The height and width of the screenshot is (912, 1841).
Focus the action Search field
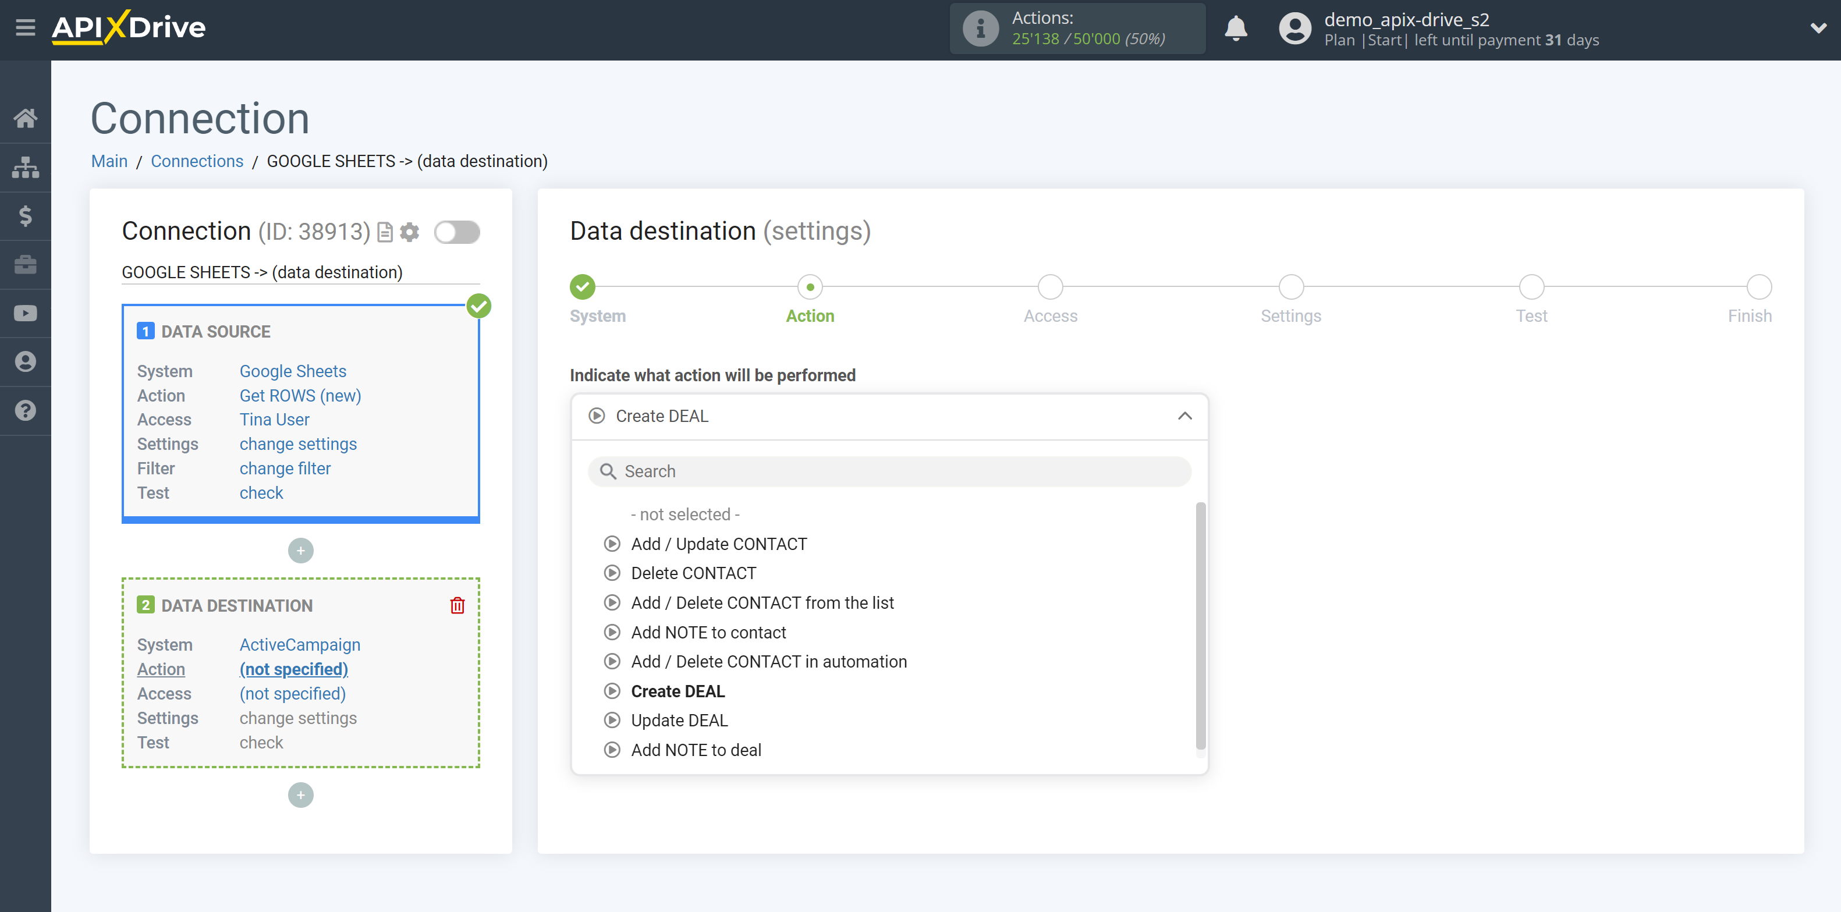[890, 471]
